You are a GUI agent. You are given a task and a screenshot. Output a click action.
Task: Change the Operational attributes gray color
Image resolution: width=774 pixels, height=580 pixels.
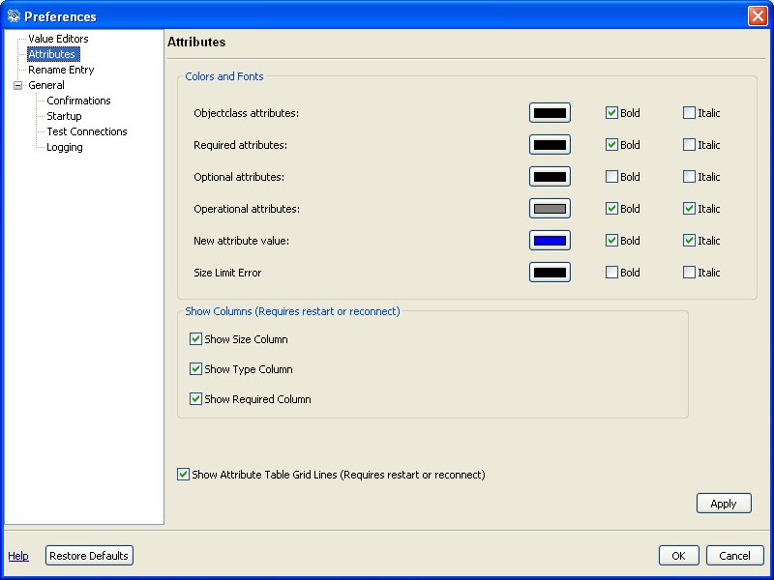tap(550, 209)
